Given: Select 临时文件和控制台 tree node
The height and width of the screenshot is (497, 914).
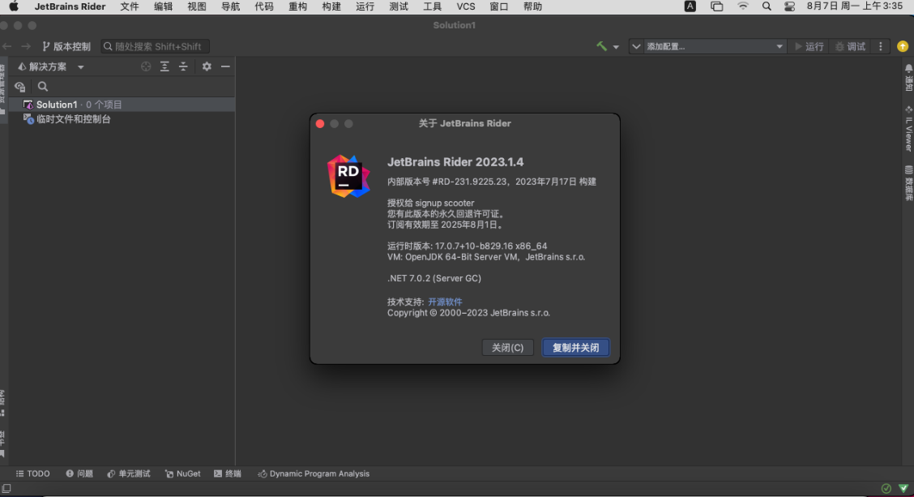Looking at the screenshot, I should point(122,119).
